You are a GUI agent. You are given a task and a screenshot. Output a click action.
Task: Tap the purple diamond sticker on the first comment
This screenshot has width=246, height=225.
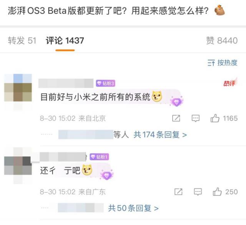pyautogui.click(x=176, y=101)
